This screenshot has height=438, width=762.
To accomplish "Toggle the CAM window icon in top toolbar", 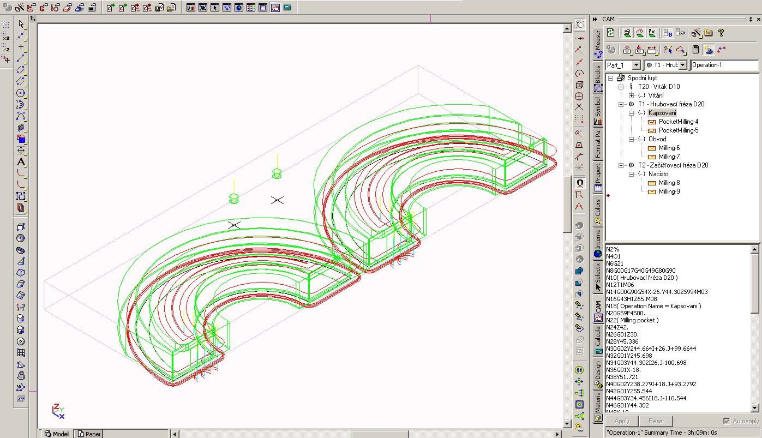I will click(x=275, y=8).
